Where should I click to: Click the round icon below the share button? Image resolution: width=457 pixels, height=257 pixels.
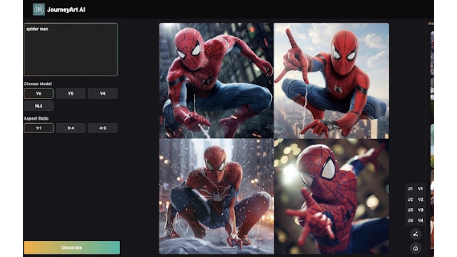pyautogui.click(x=415, y=248)
